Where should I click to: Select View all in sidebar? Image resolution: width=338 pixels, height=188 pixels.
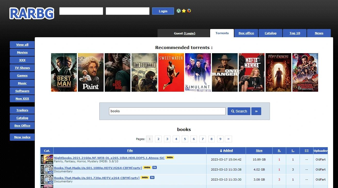(22, 45)
